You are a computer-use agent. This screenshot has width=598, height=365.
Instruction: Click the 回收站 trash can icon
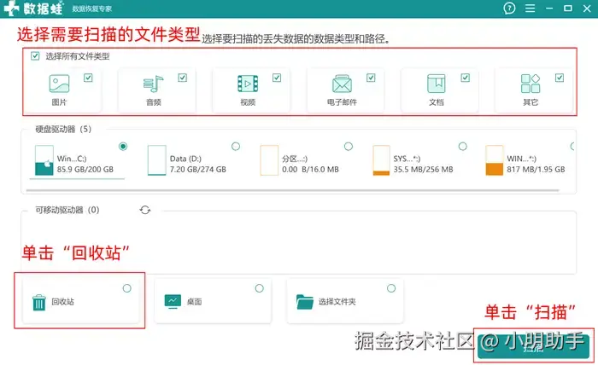[39, 303]
